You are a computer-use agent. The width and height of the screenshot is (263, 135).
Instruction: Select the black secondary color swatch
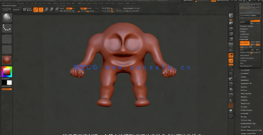tap(4, 83)
